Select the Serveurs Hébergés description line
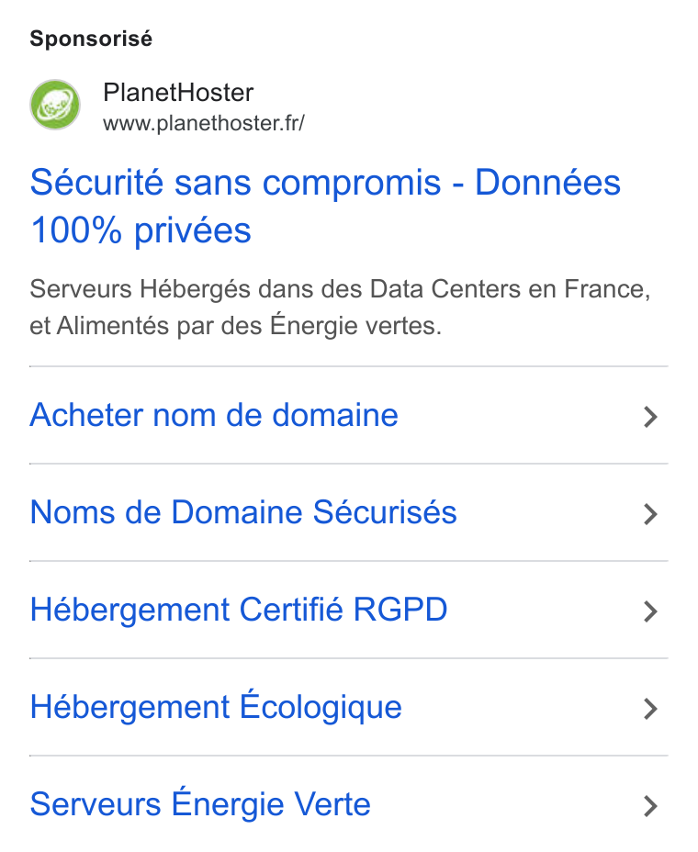The width and height of the screenshot is (698, 852). coord(341,289)
